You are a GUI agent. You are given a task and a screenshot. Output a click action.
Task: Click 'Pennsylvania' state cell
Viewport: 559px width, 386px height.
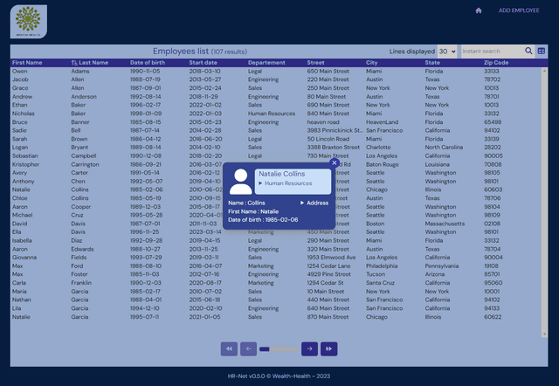point(442,265)
